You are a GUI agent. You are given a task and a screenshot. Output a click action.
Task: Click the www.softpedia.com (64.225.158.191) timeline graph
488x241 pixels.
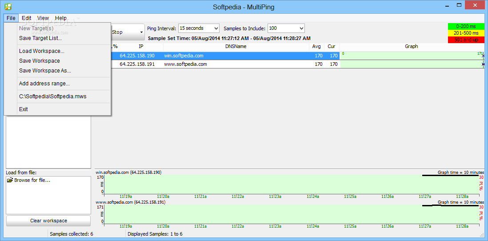coord(292,214)
